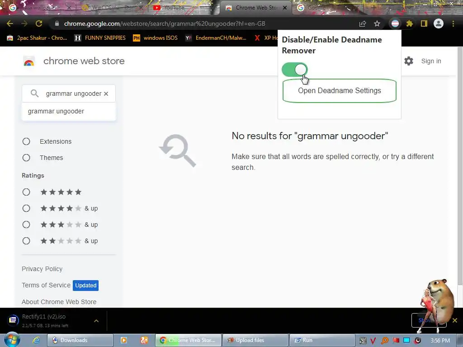Click the share page icon

[x=363, y=23]
